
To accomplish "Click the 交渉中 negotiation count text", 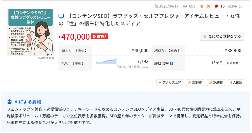I will (x=235, y=6).
